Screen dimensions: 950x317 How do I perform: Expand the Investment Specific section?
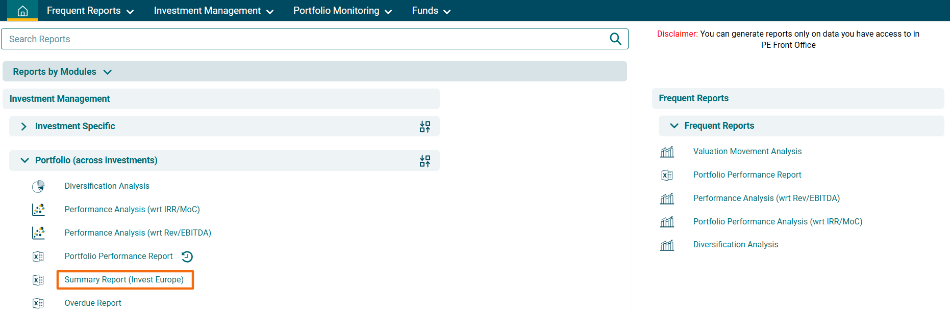click(24, 127)
